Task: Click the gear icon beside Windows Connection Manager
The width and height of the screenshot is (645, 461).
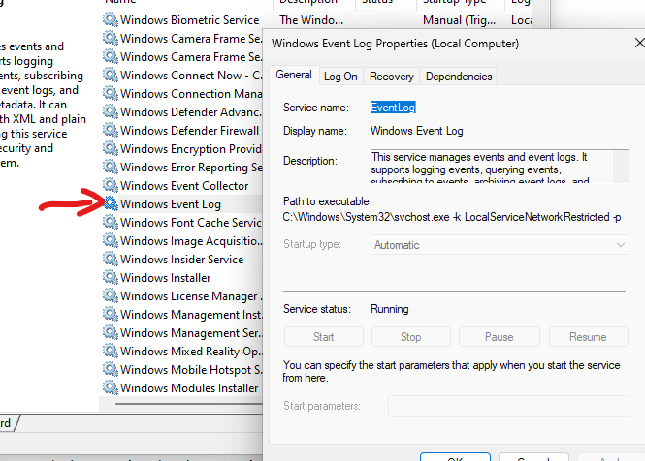Action: 111,93
